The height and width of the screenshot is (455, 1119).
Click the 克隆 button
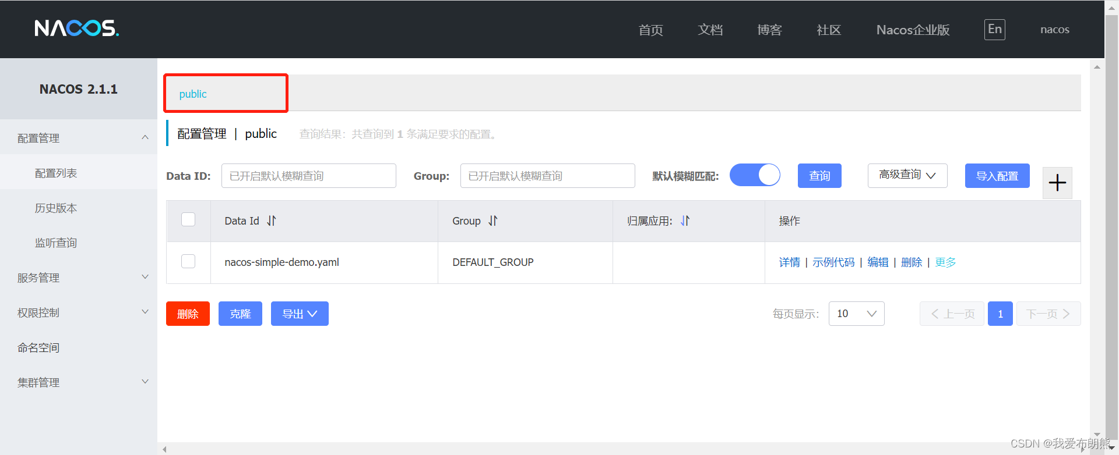tap(240, 314)
